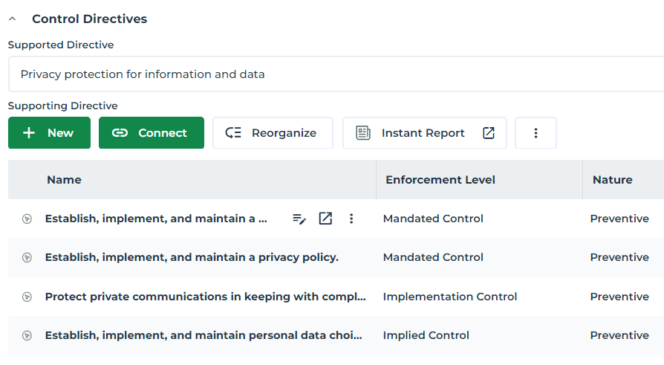This screenshot has width=664, height=365.
Task: Click the New button
Action: tap(49, 133)
